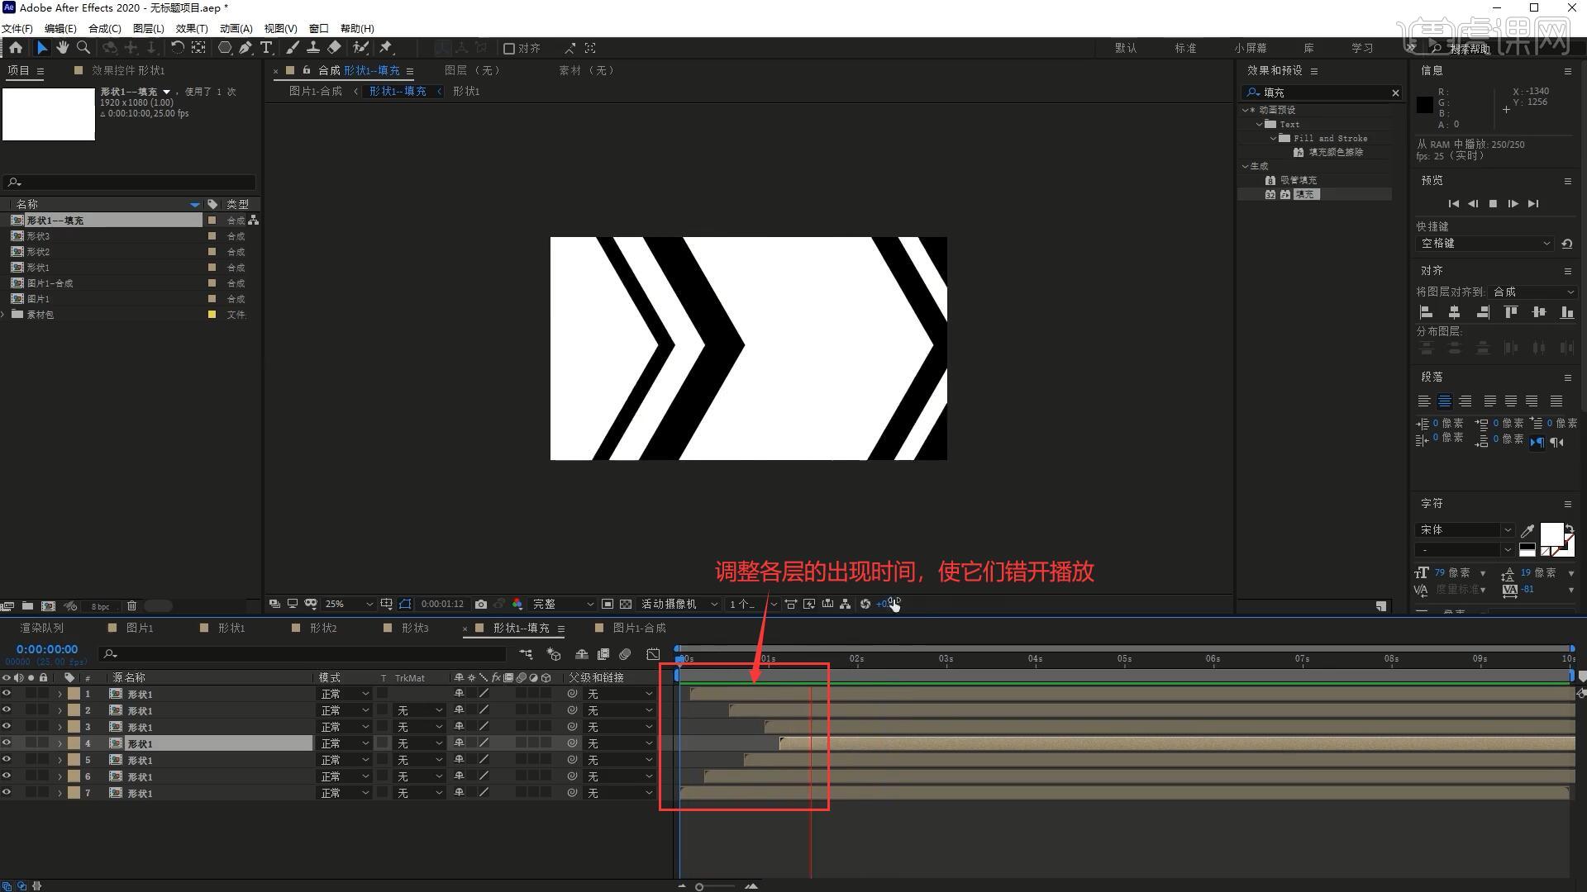Expand layer 3 形状1 properties
The width and height of the screenshot is (1587, 892).
pyautogui.click(x=60, y=727)
